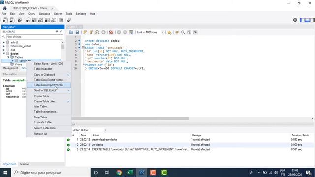Toggle the left sidebar panel visibility

302,20
